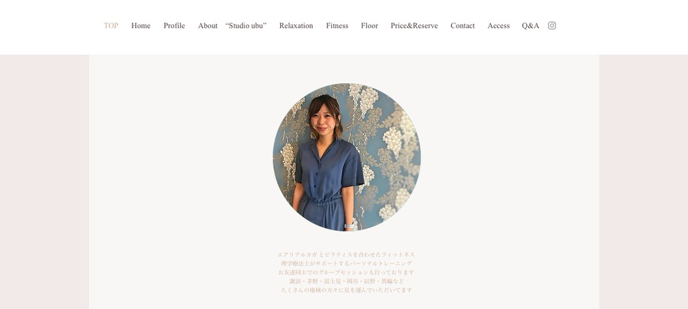The width and height of the screenshot is (688, 309).
Task: Click the text line starting with エアリアルヨガ
Action: point(347,255)
